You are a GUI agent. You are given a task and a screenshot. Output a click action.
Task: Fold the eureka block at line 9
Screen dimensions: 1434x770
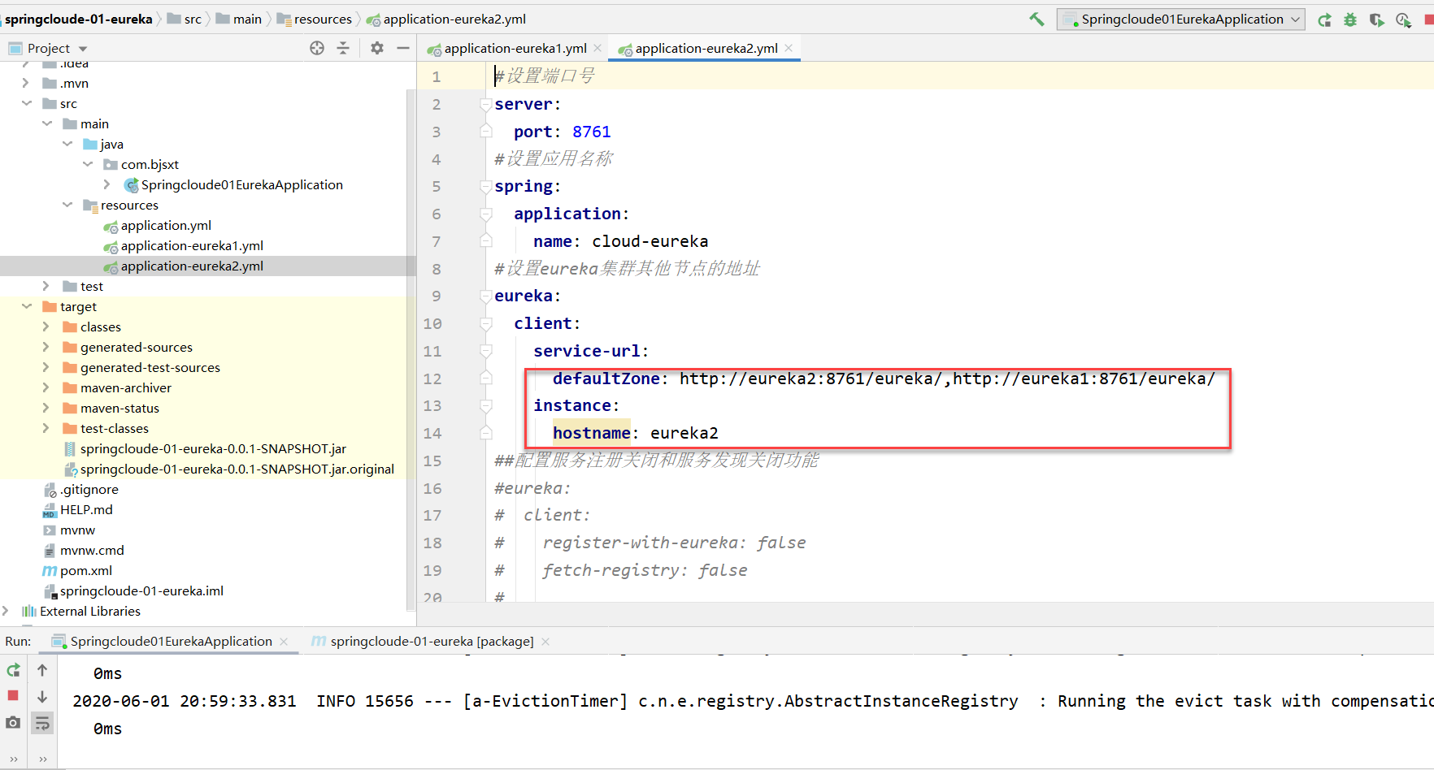tap(486, 296)
